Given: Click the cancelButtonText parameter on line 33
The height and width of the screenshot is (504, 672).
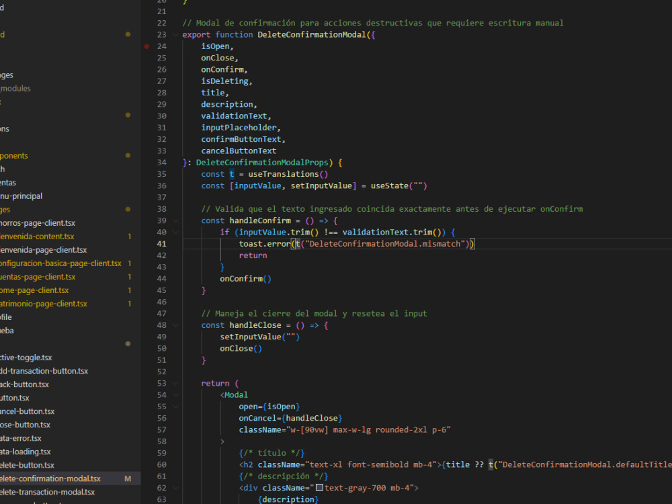Looking at the screenshot, I should pos(239,151).
